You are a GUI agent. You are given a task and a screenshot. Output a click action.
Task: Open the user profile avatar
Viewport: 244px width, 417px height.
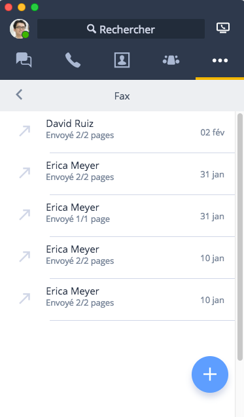tap(20, 29)
